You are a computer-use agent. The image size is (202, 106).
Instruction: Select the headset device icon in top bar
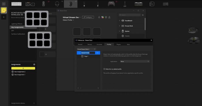click(57, 4)
